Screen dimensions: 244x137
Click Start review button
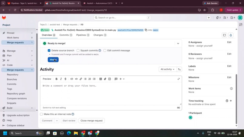point(69,121)
